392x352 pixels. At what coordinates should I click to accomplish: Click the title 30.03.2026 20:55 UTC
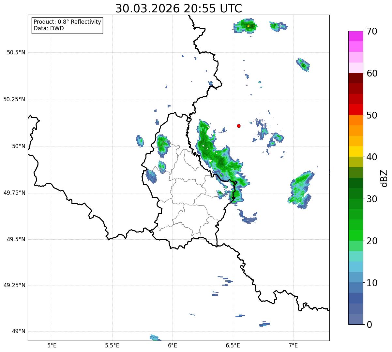click(x=179, y=8)
